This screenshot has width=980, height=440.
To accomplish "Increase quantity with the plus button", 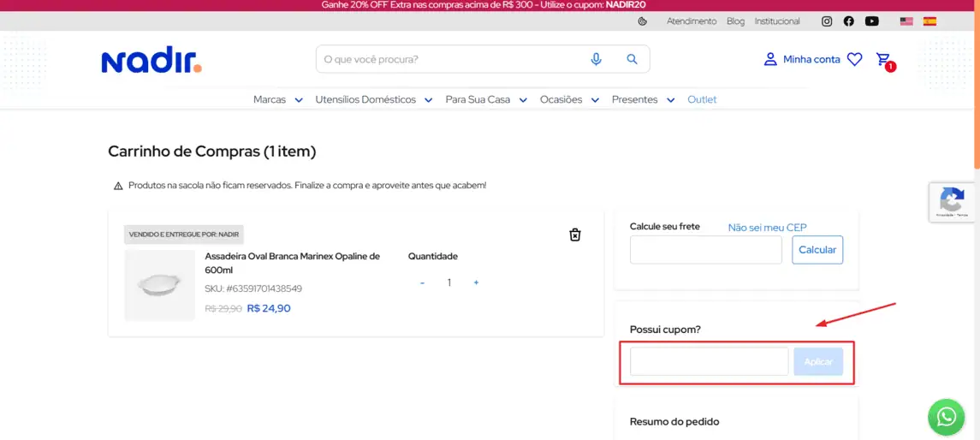I will [476, 282].
